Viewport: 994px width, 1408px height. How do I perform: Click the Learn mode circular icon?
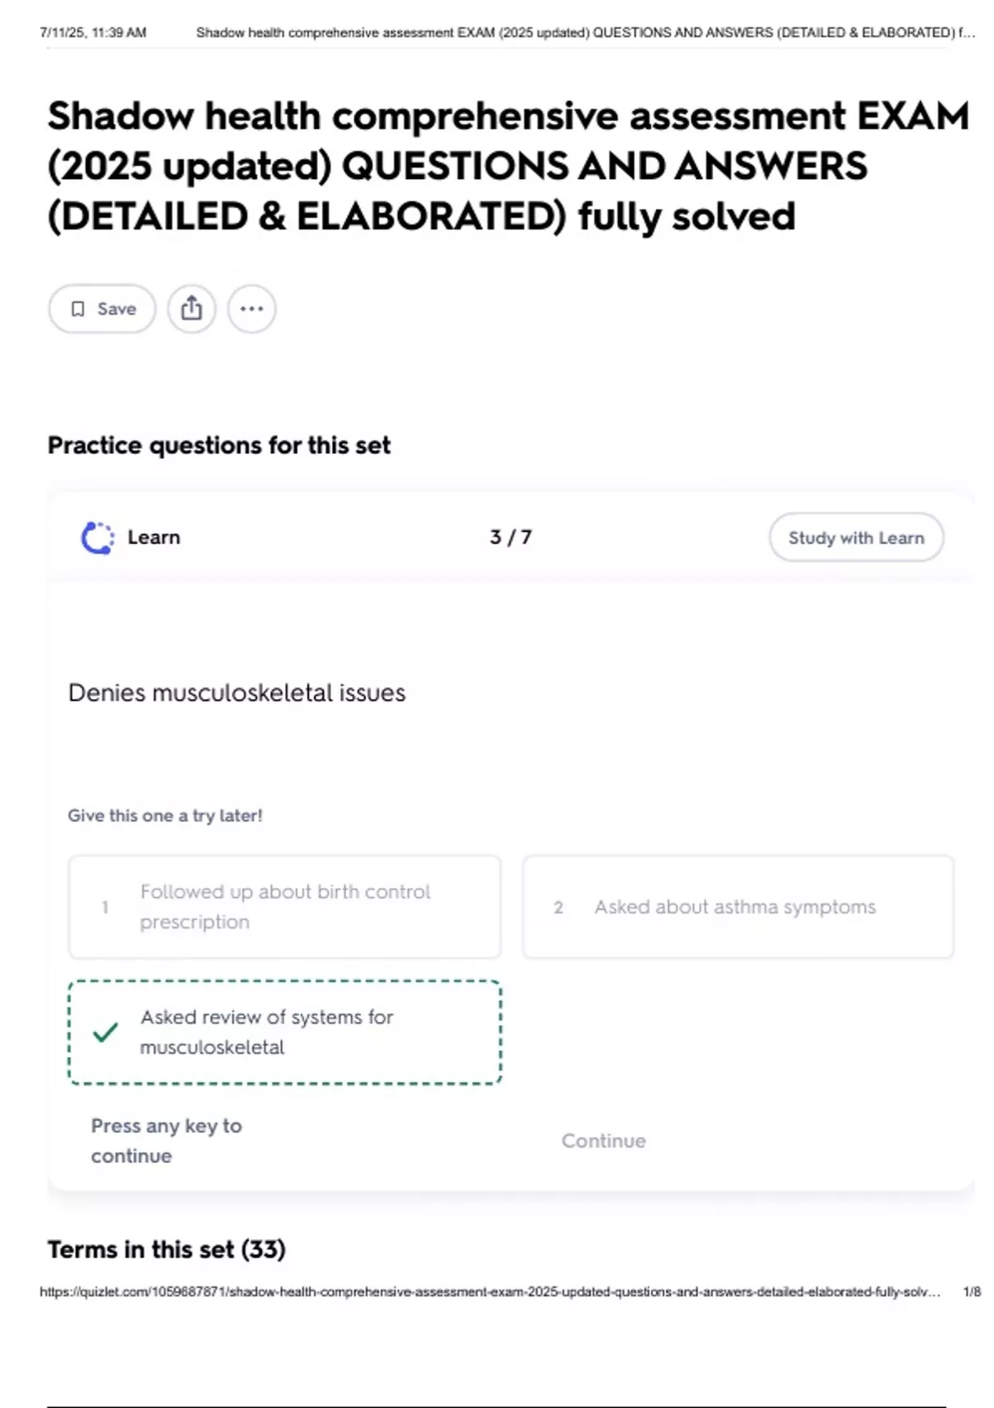[x=98, y=538]
